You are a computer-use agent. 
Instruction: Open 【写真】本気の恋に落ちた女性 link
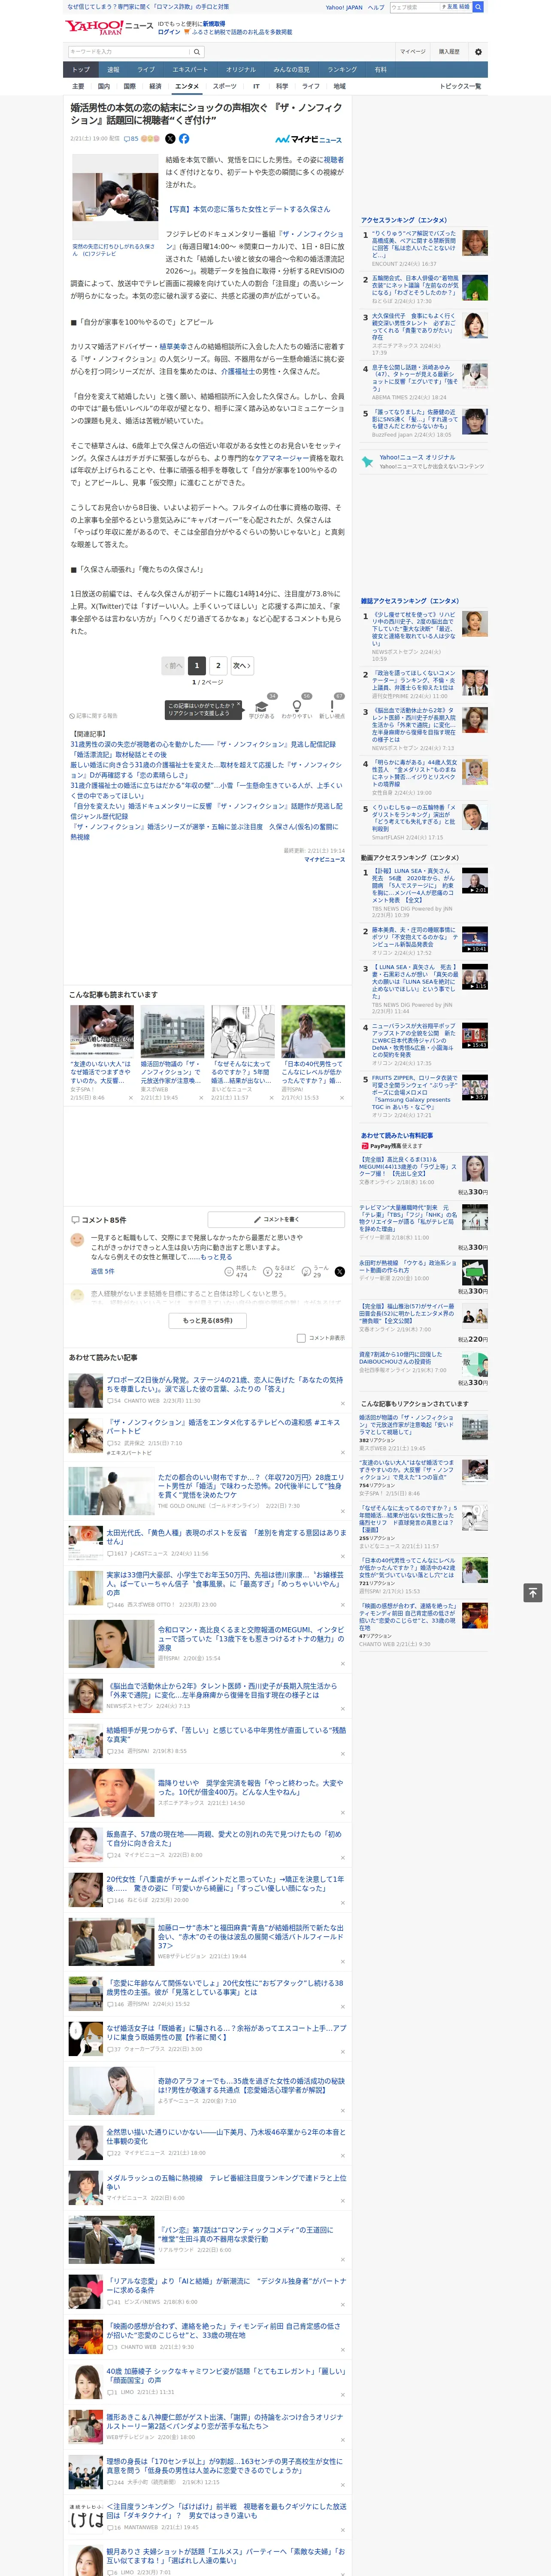point(247,209)
